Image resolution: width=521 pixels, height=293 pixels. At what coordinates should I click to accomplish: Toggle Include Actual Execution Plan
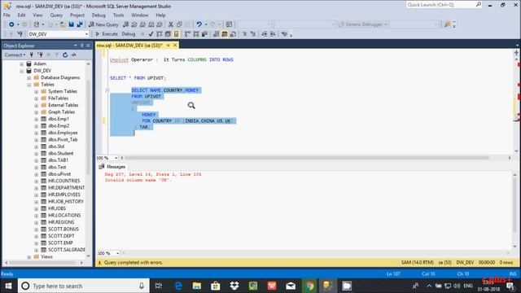[x=187, y=34]
